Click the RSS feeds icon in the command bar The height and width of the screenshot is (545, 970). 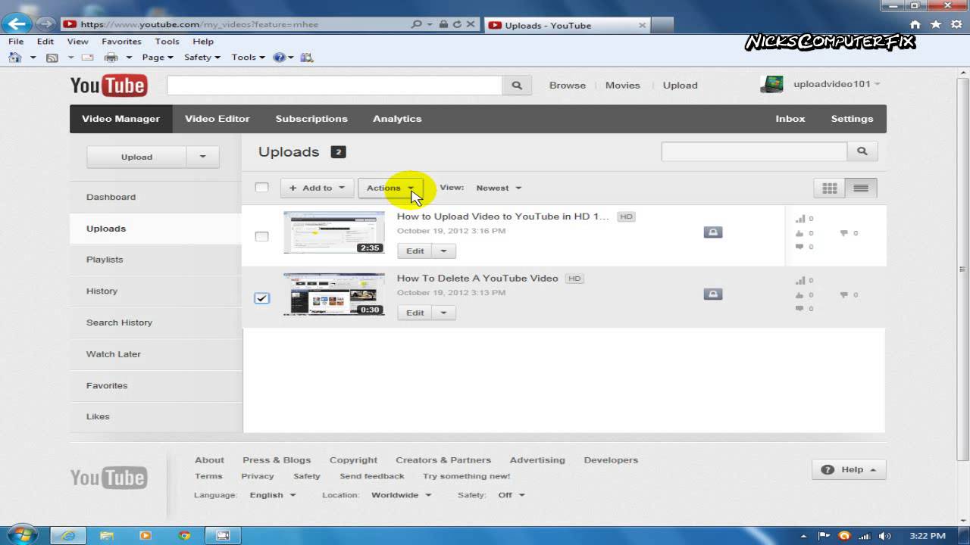52,58
